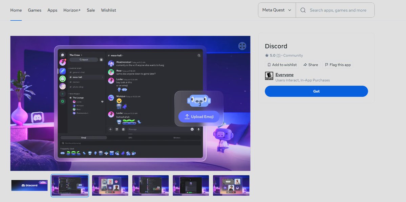
Task: Open the Everyone rating link
Action: tap(284, 75)
